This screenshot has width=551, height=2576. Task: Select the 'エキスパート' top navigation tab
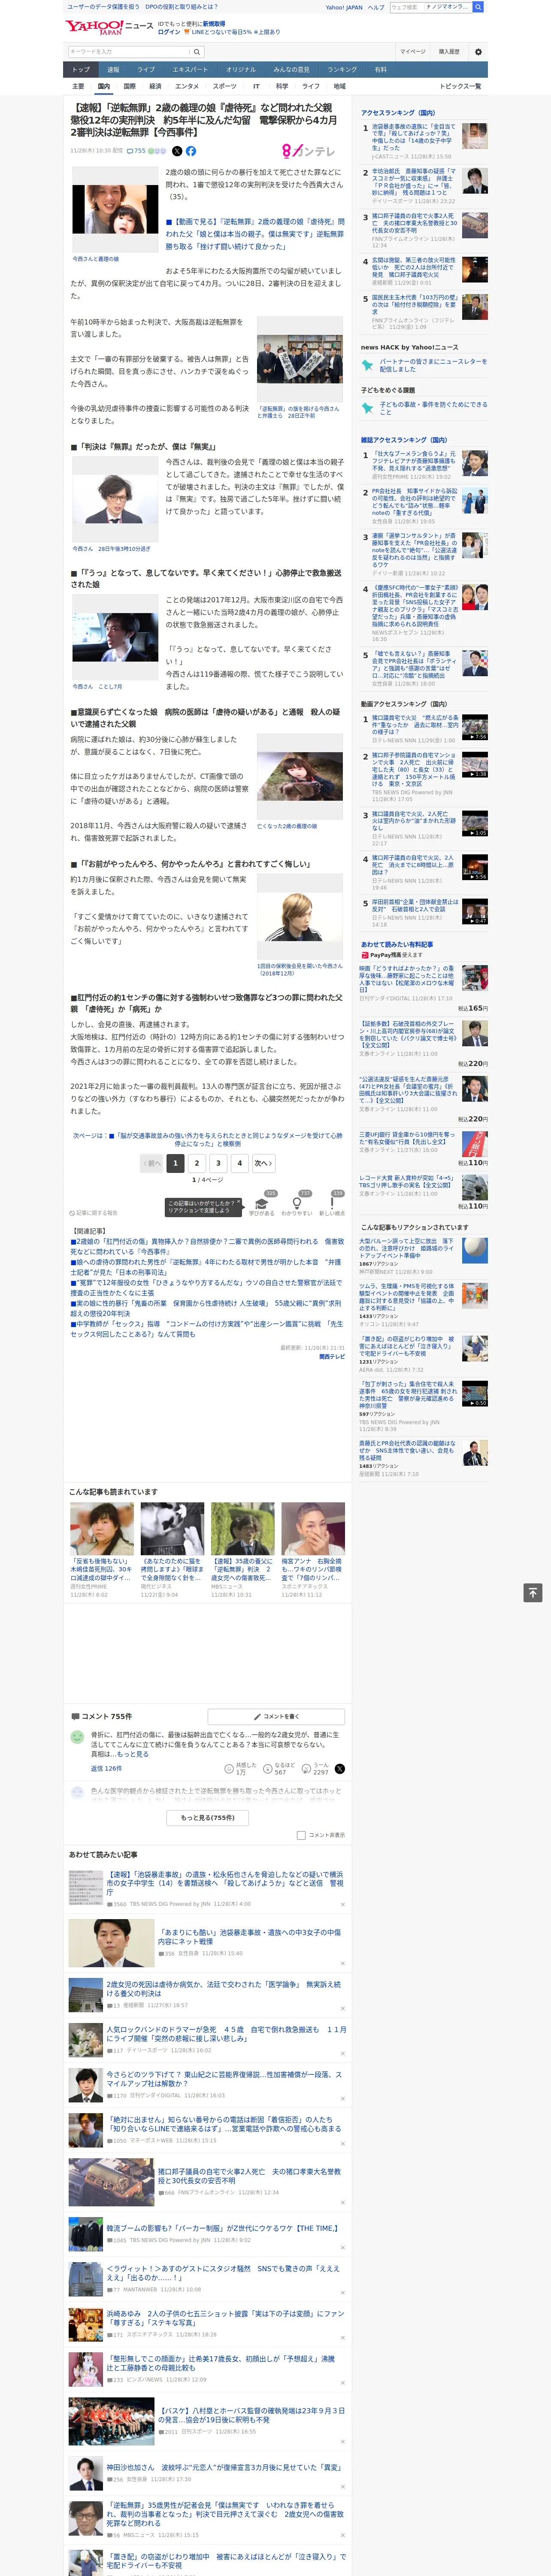pyautogui.click(x=190, y=70)
